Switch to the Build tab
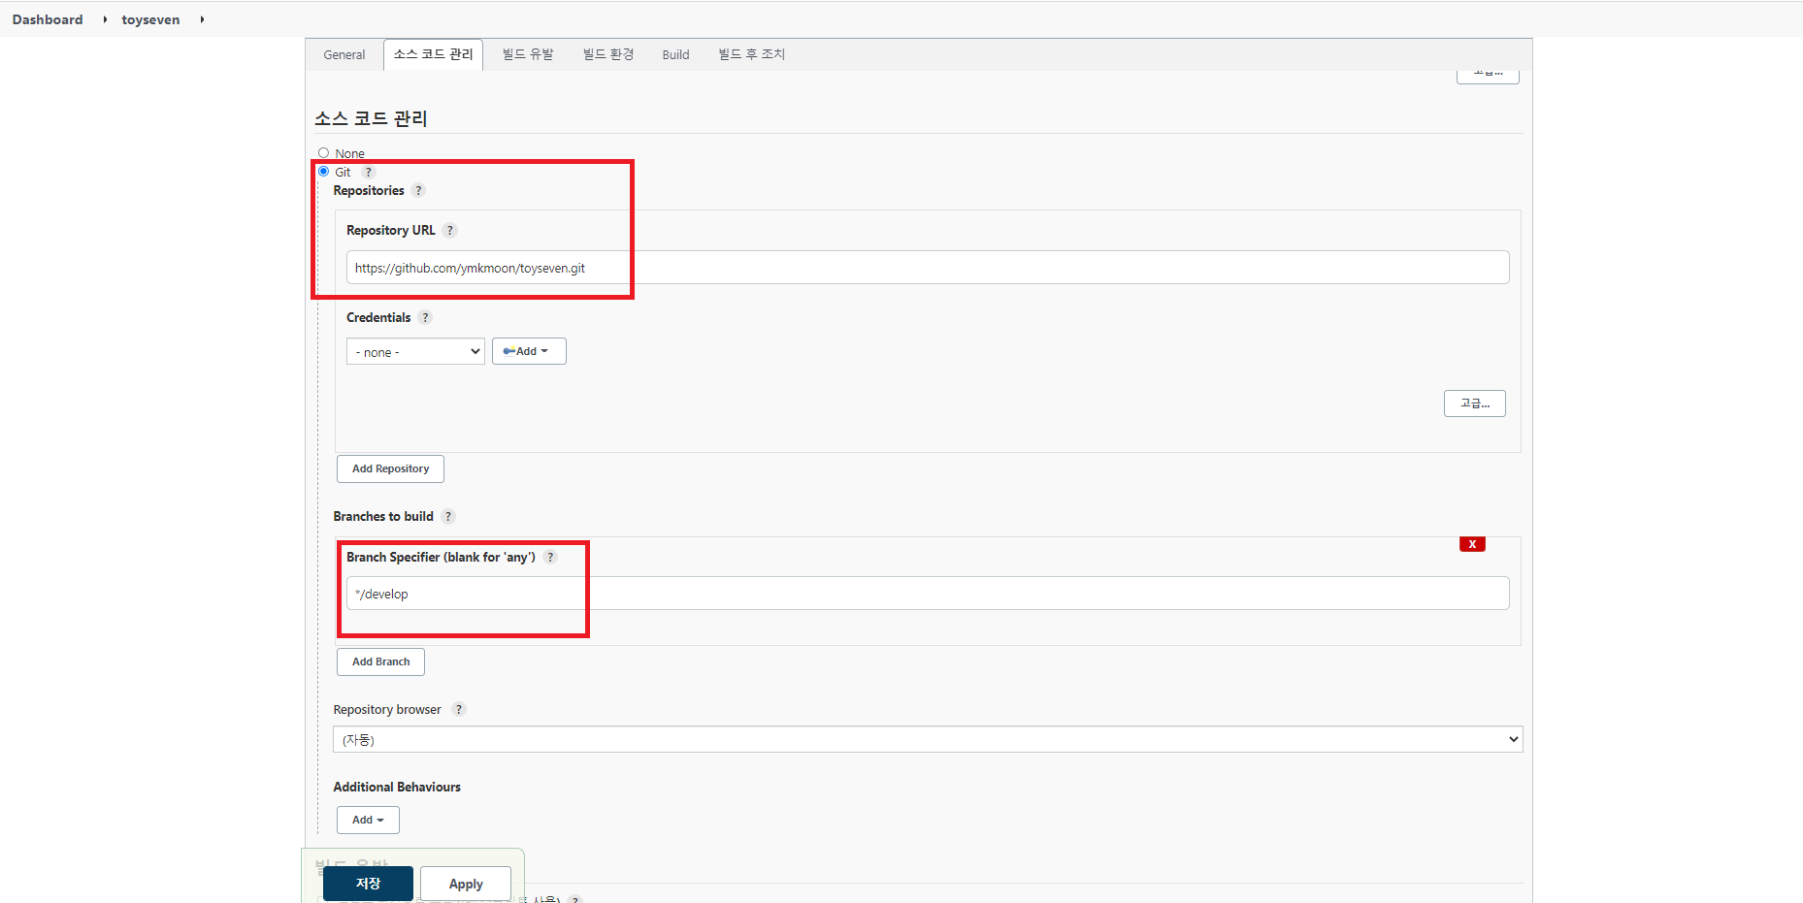The image size is (1803, 903). pyautogui.click(x=675, y=54)
